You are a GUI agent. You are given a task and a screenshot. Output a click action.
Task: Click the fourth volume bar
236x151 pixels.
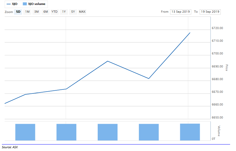(149, 132)
